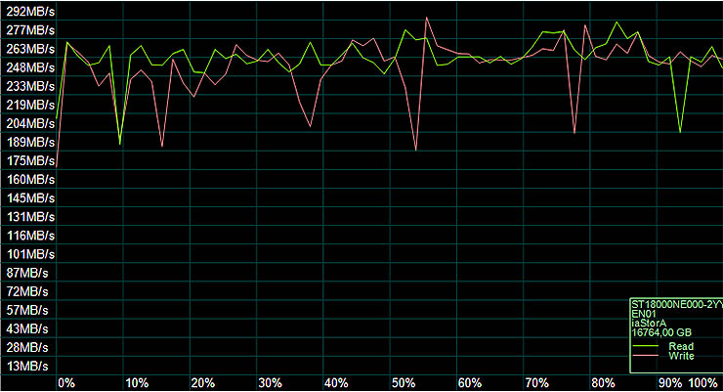The image size is (723, 392).
Task: Click the ST18000NE000 drive model text
Action: pos(675,305)
